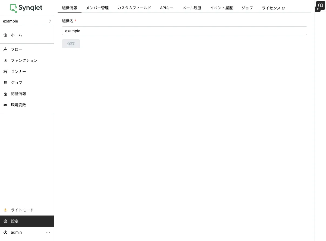Click the admin user avatar icon
This screenshot has height=241, width=326.
click(x=5, y=232)
